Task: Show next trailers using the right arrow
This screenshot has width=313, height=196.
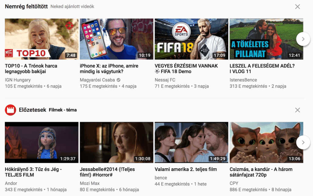Action: point(303,142)
